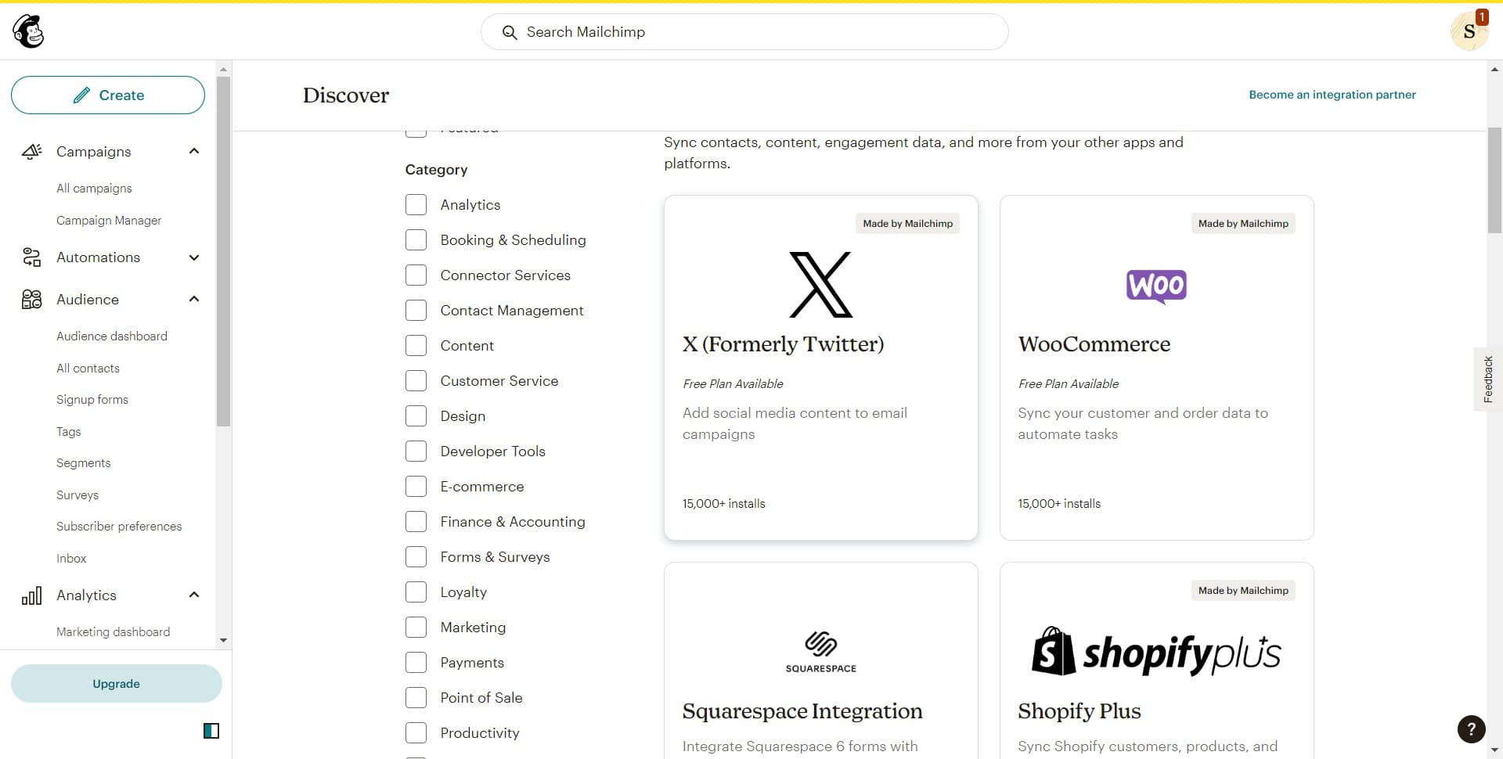Check the Contact Management category
1503x759 pixels.
(416, 310)
